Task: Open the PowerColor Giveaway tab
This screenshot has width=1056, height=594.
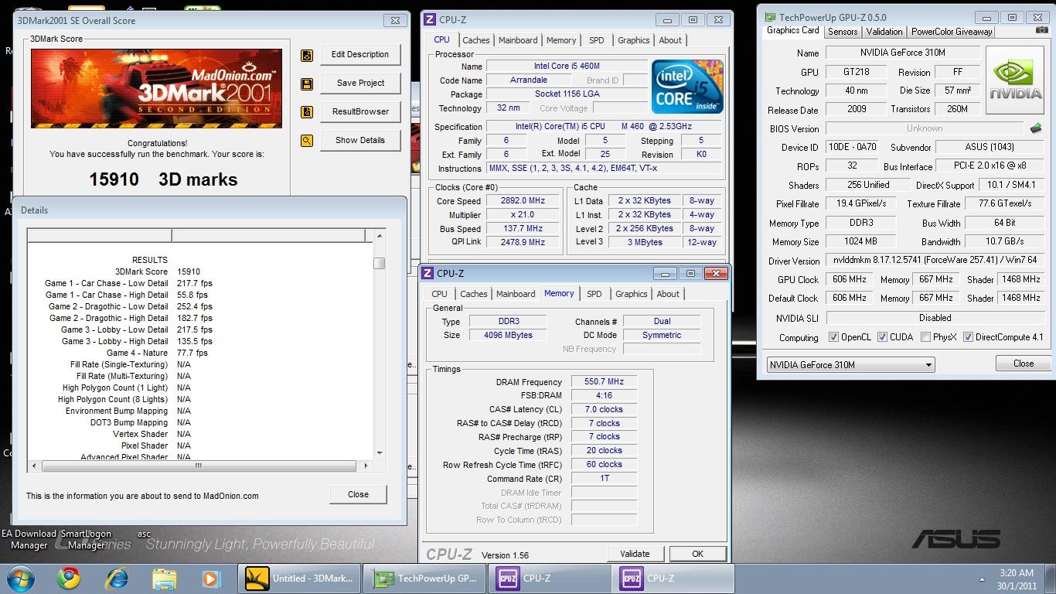Action: (x=951, y=32)
